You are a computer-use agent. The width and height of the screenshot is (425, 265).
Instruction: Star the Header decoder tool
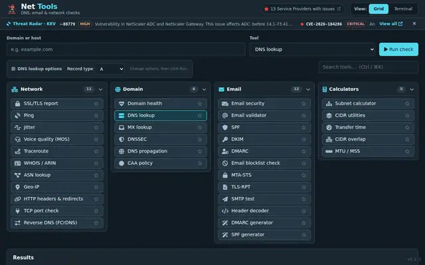[x=303, y=211]
